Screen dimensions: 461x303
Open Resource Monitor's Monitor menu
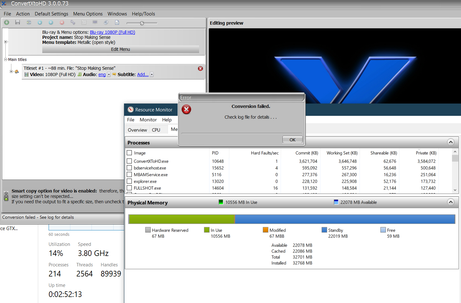148,120
